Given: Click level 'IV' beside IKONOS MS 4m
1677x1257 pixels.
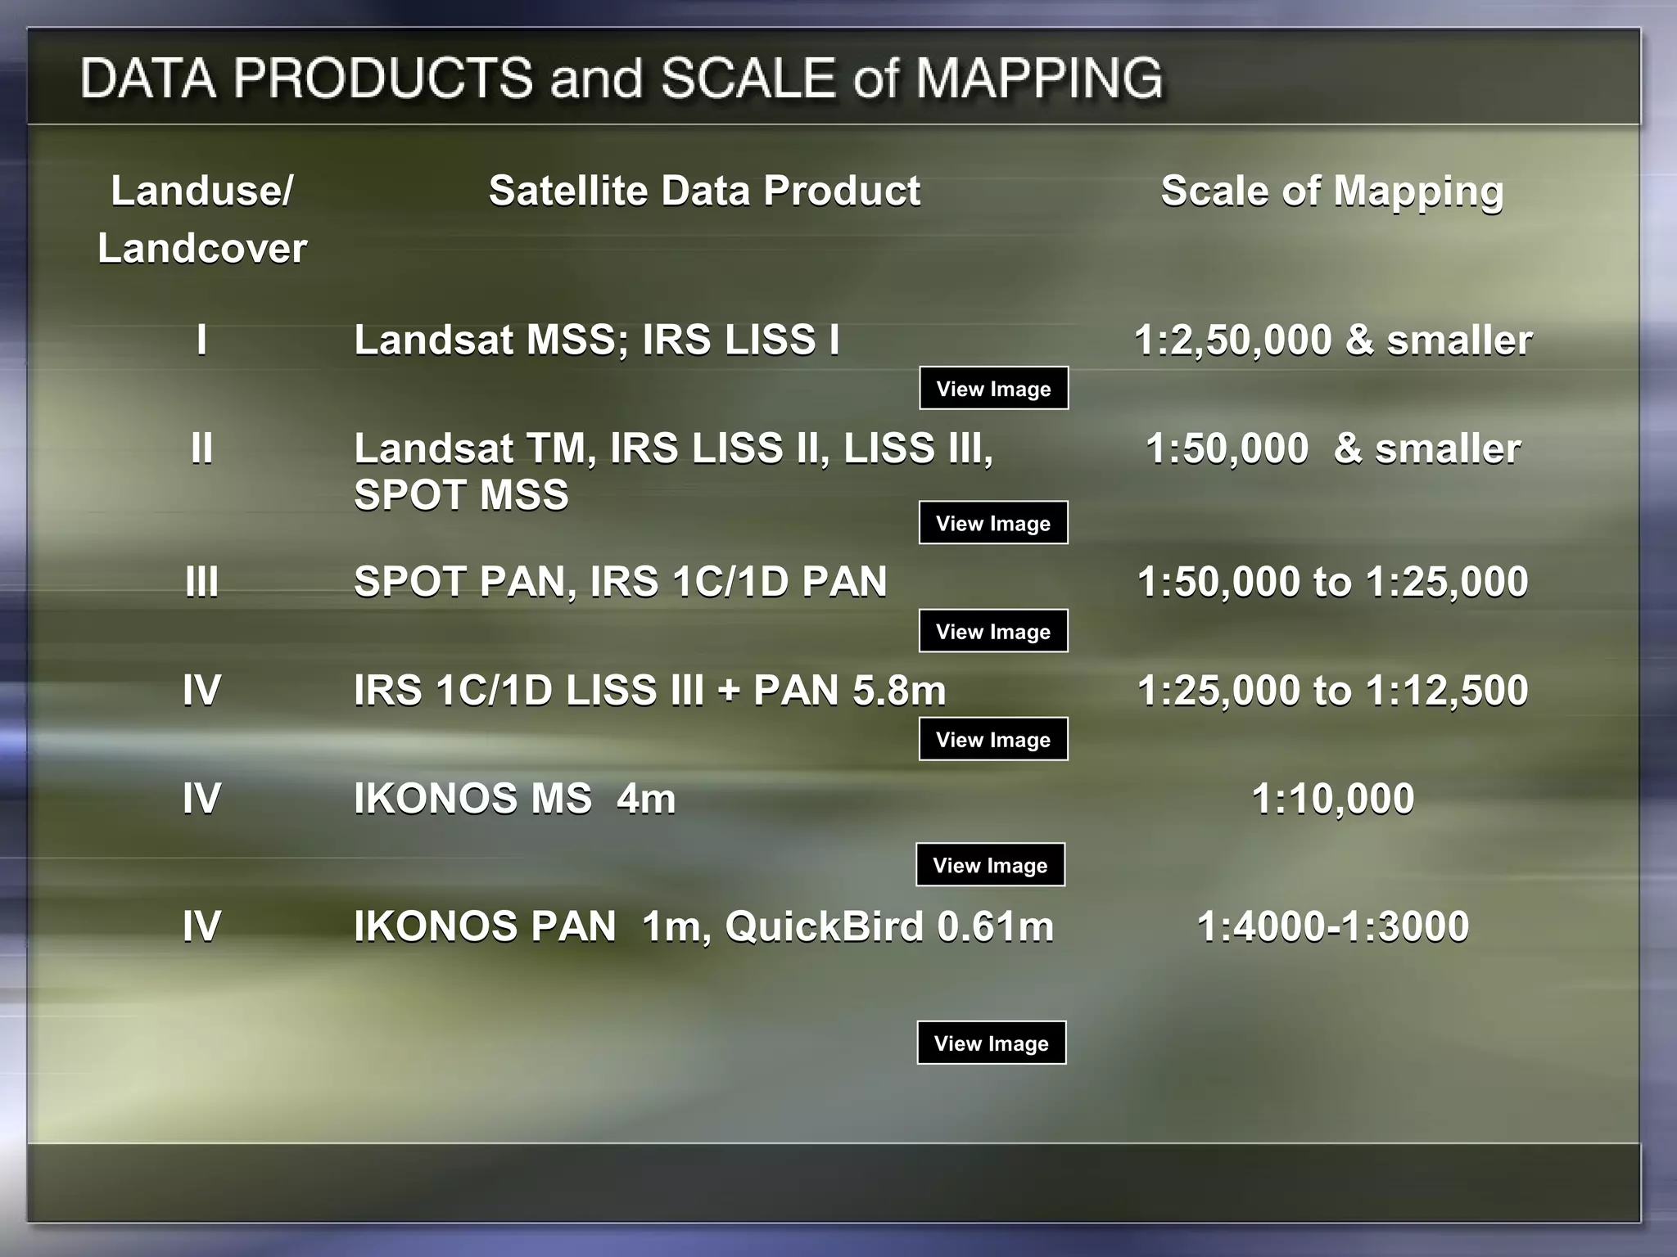Looking at the screenshot, I should coord(201,799).
